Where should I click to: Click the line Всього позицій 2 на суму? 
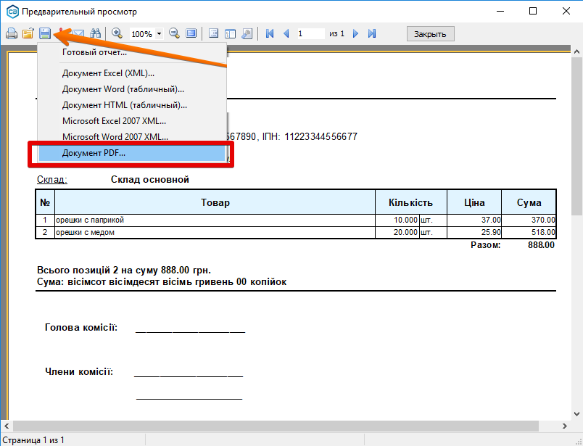coord(124,270)
